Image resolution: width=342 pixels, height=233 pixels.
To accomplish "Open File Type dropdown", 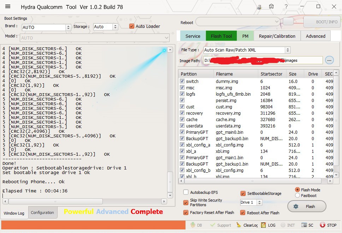I will pos(288,50).
